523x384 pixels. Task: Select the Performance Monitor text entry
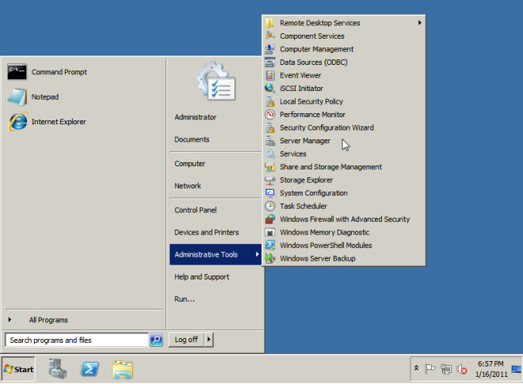click(x=313, y=114)
